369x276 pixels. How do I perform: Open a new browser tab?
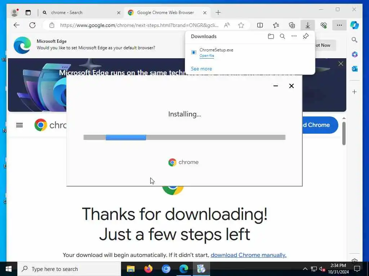click(x=218, y=13)
